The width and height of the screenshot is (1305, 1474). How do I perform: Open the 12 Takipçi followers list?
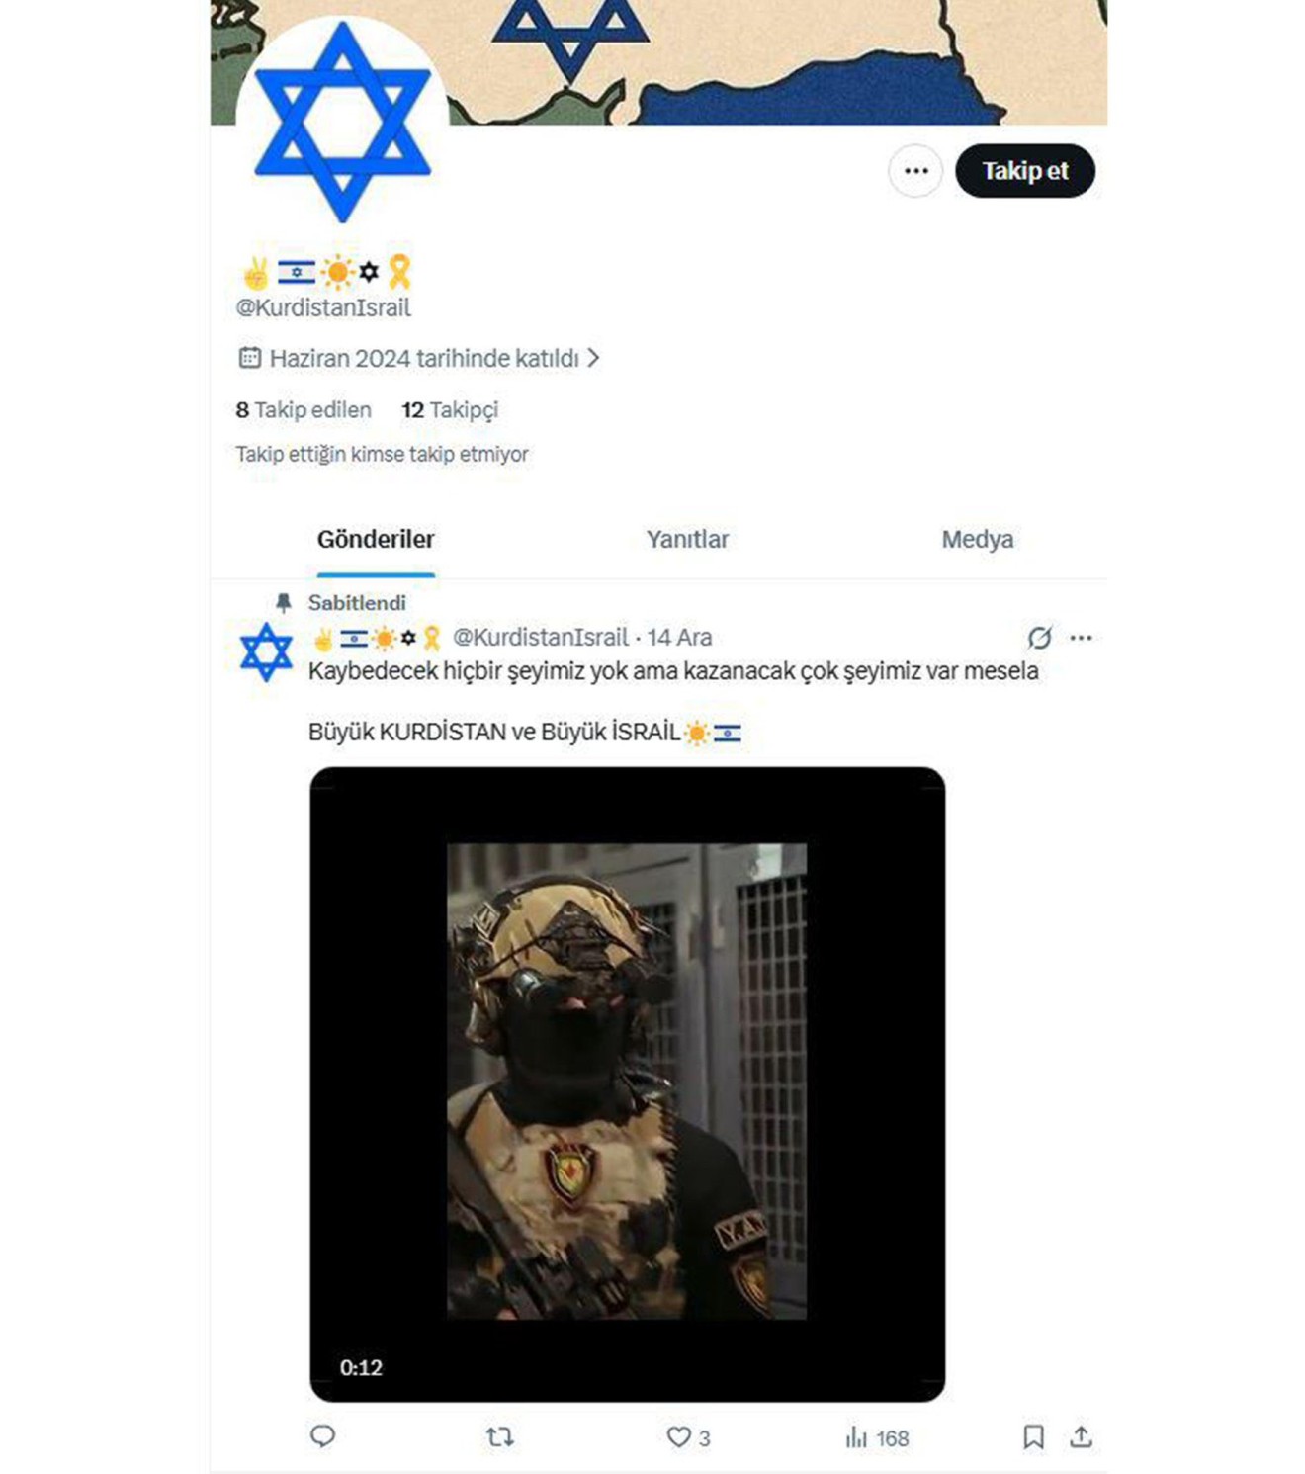450,409
